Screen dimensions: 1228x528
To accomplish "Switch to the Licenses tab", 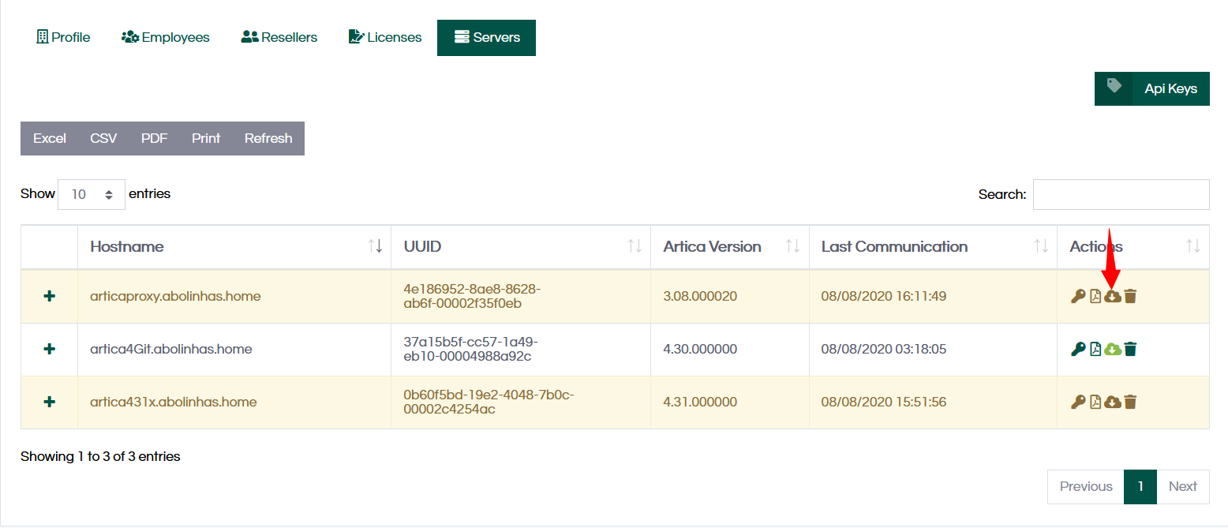I will pos(385,38).
